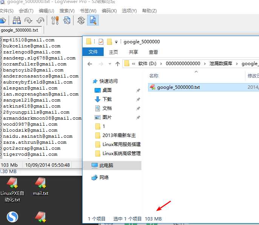Click the up one level arrow

pos(118,64)
